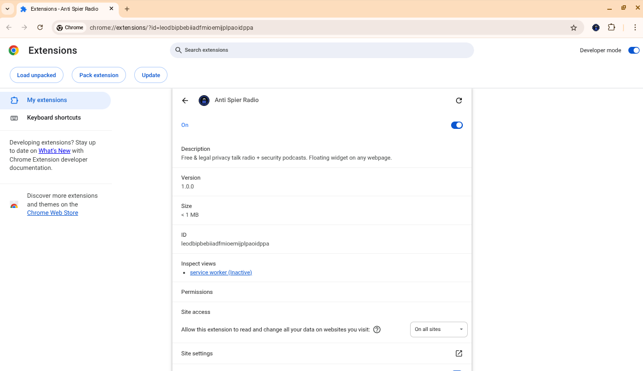Image resolution: width=643 pixels, height=371 pixels.
Task: Open the Extensions puzzle toolbar icon
Action: click(x=611, y=28)
